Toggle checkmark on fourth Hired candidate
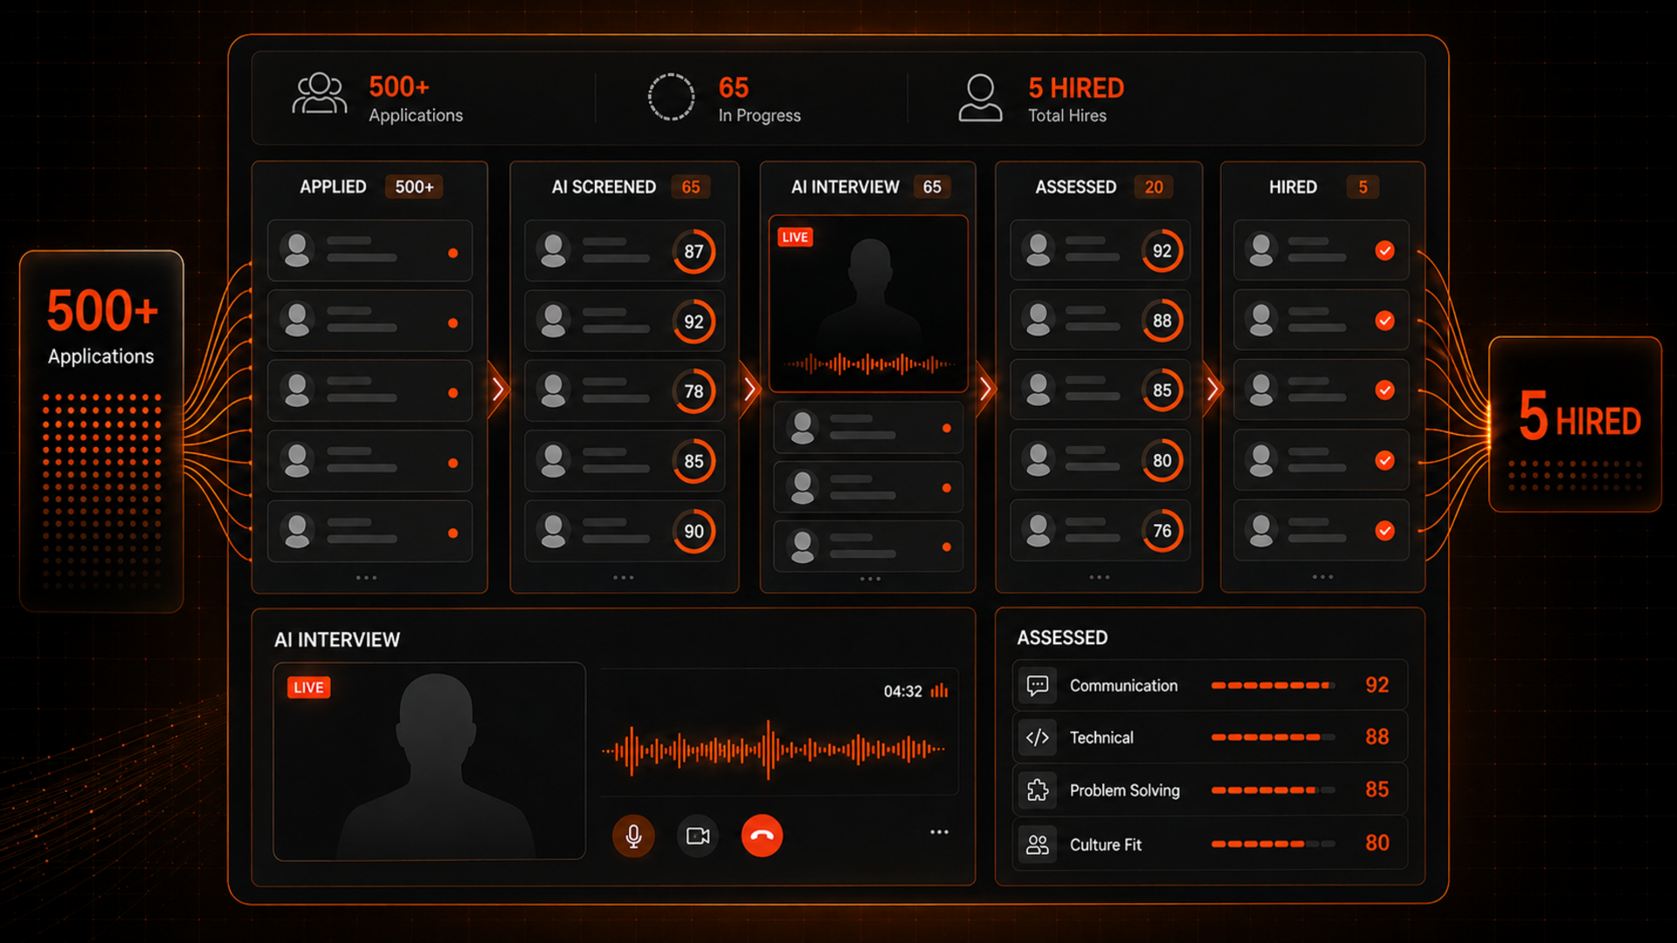Image resolution: width=1677 pixels, height=943 pixels. [x=1384, y=460]
